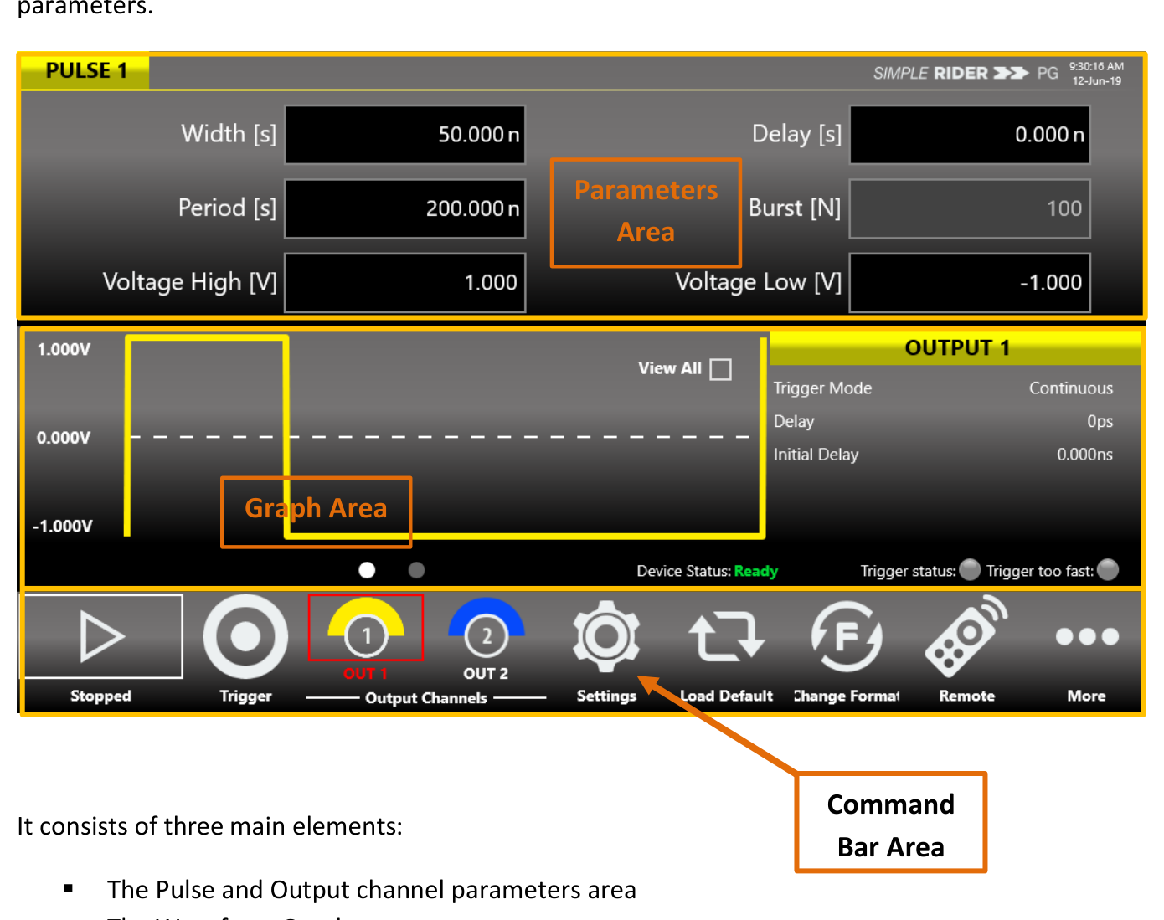Edit the Delay [s] field
The image size is (1164, 920).
[970, 135]
